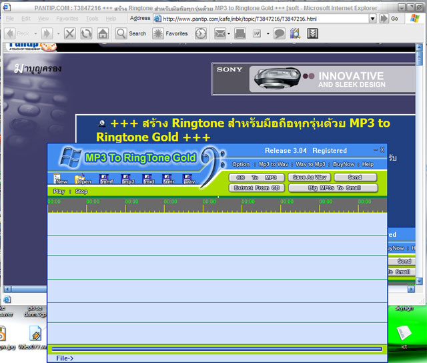
Task: Click the Video077 file desktop icon
Action: coord(34,338)
